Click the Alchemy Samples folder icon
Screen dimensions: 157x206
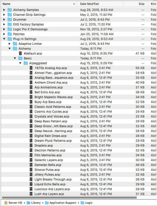(x=10, y=10)
